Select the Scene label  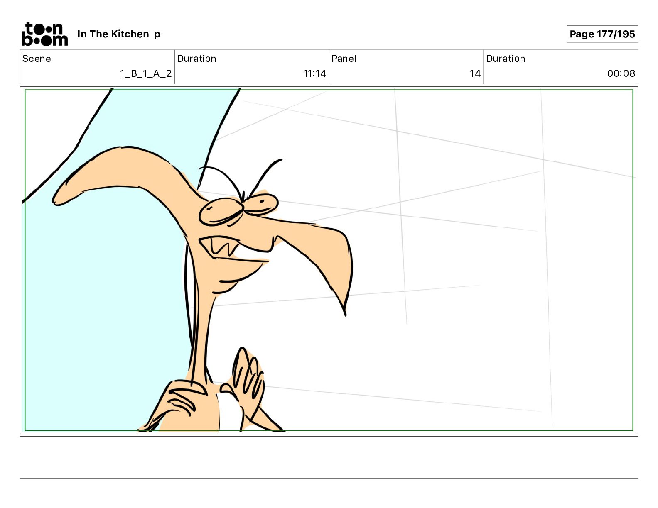[37, 59]
